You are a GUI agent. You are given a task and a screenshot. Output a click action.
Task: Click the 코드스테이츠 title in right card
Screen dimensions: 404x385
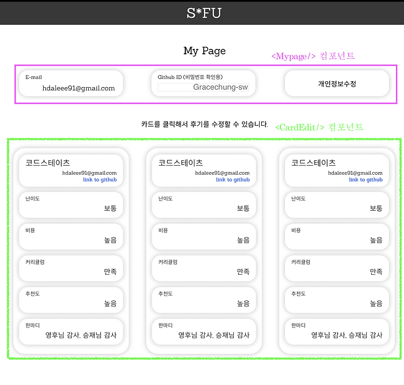(x=314, y=163)
